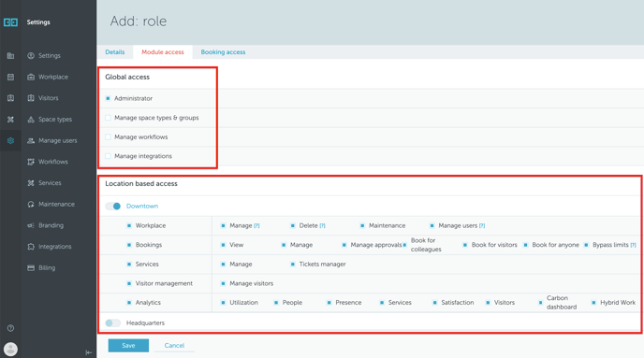Toggle the Manage approvals checkbox
This screenshot has width=644, height=358.
344,245
